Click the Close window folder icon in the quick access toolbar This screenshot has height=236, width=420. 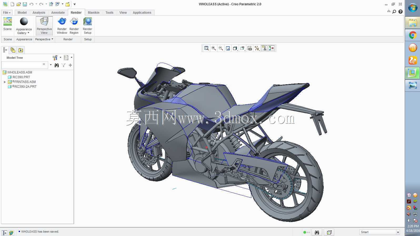click(68, 4)
